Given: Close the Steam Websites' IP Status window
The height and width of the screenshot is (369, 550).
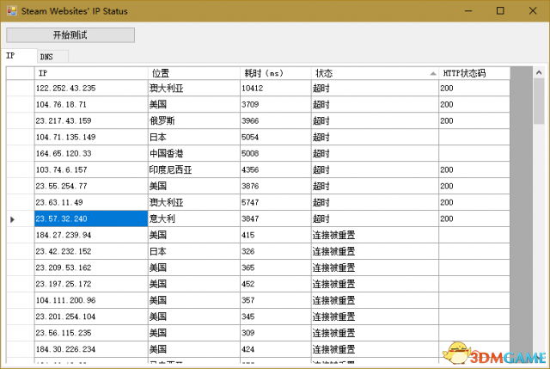Looking at the screenshot, I should [x=533, y=11].
